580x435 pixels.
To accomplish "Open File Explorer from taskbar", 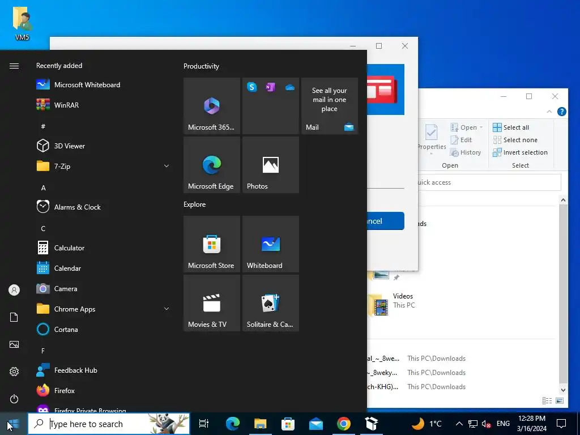I will point(261,424).
